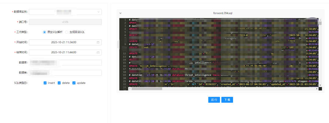Viewport: 329px width, 123px height.
Task: Toggle the insert checkbox
Action: [x=45, y=83]
